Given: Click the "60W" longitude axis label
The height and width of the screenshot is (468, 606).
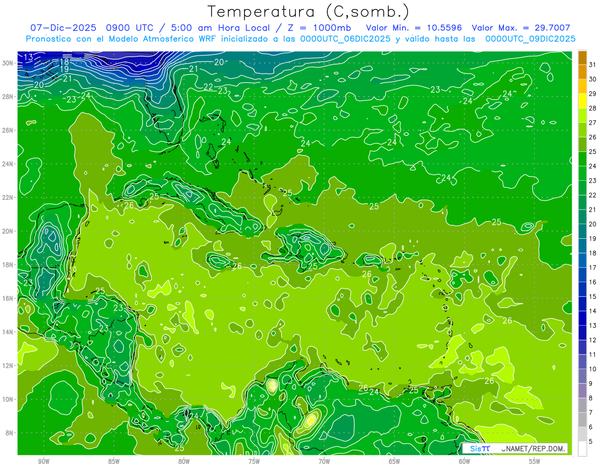Looking at the screenshot, I should (x=465, y=461).
